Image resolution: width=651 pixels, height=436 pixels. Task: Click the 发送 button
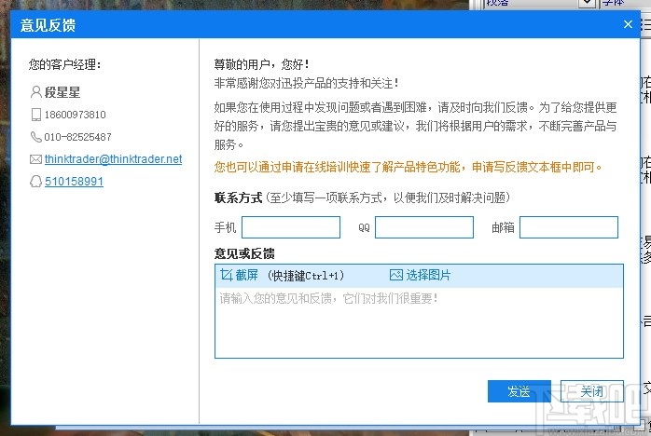point(519,391)
